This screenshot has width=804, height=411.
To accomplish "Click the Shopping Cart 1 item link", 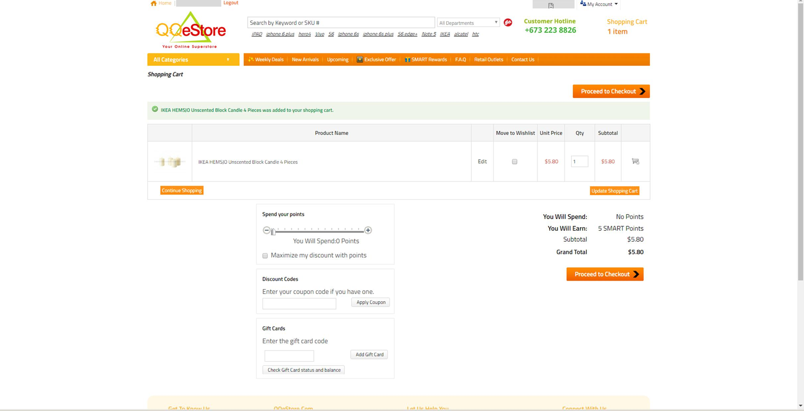I will pyautogui.click(x=627, y=27).
